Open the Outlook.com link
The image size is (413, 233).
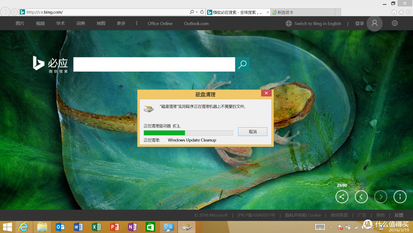click(x=196, y=23)
